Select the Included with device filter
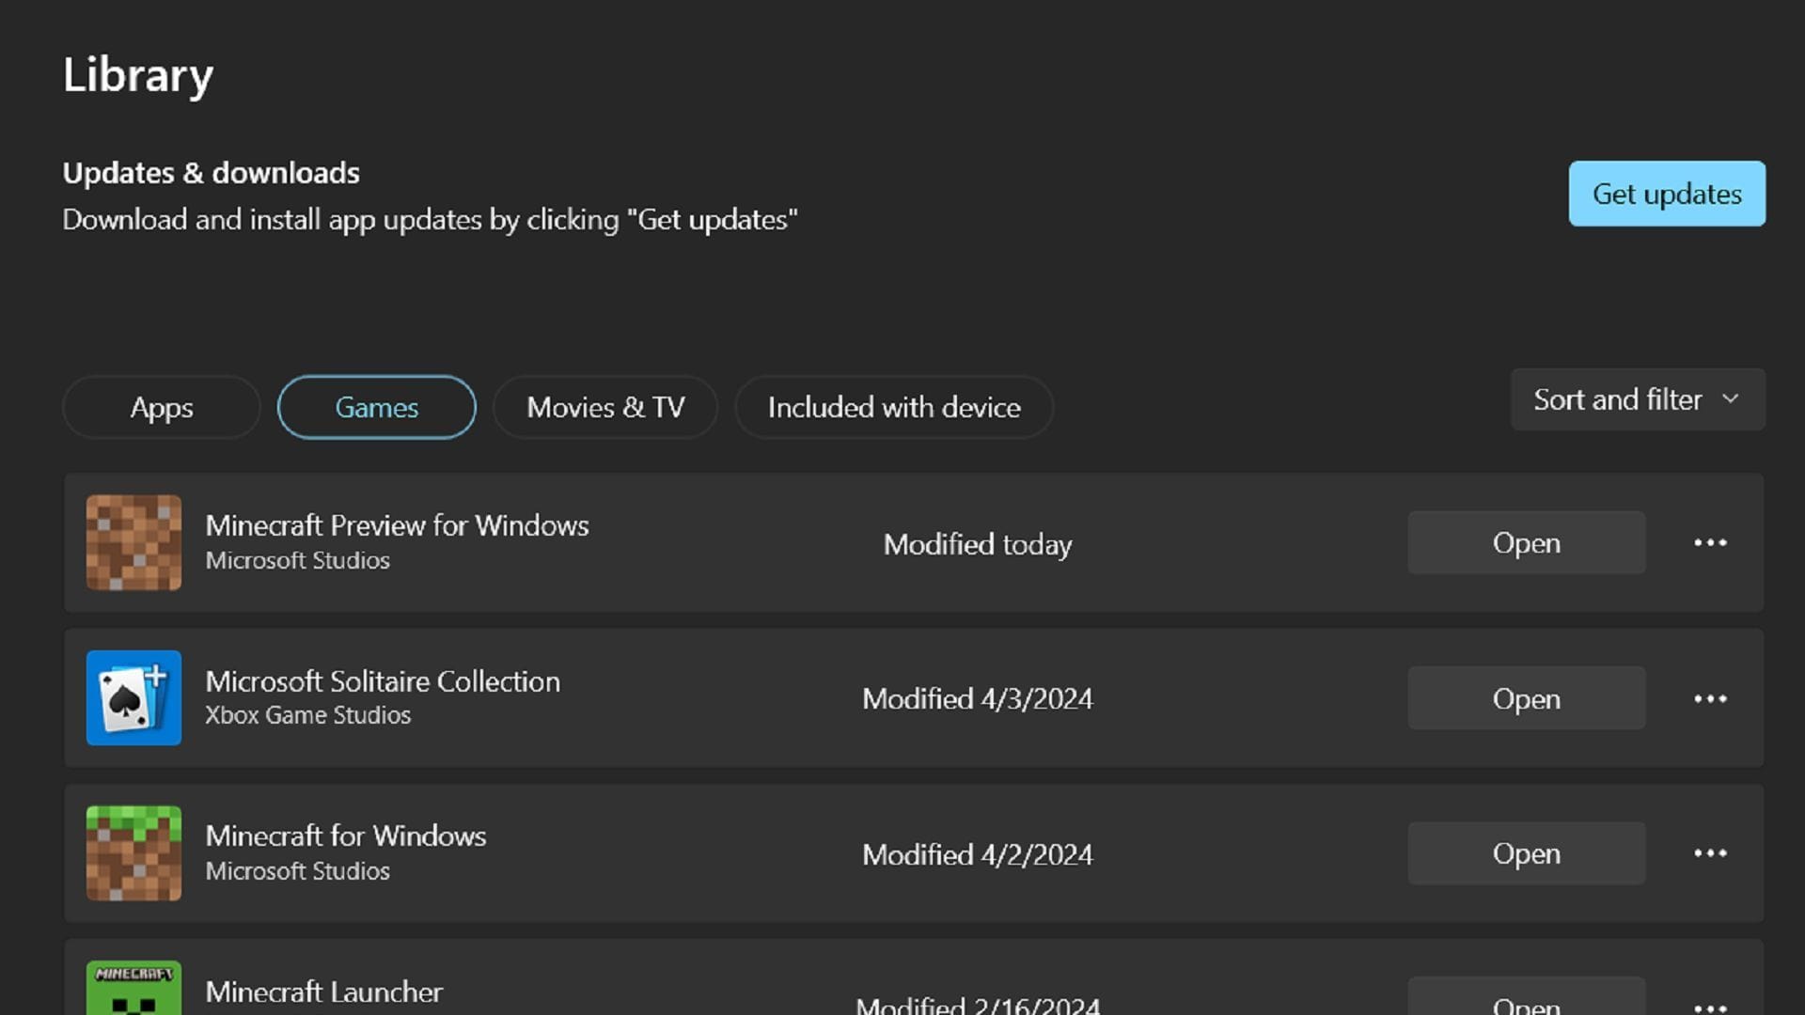 click(893, 407)
